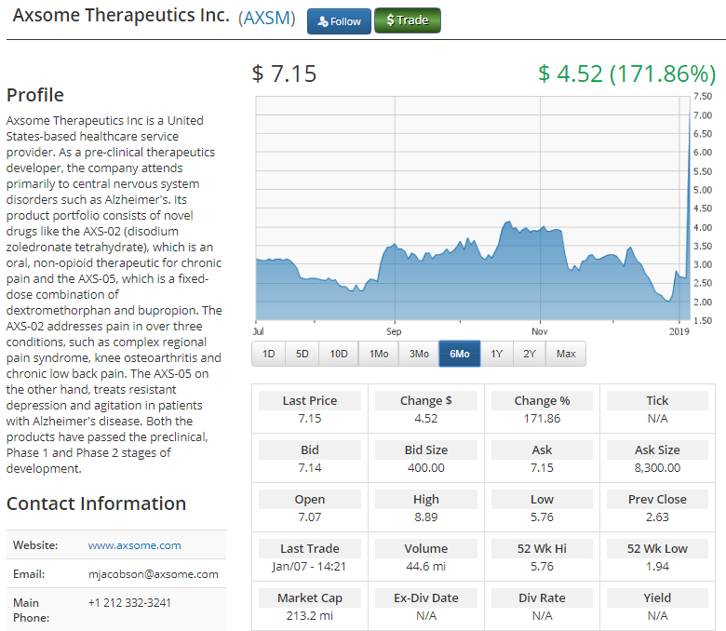Click the Prev Close value 2.63
This screenshot has height=631, width=726.
(x=657, y=517)
